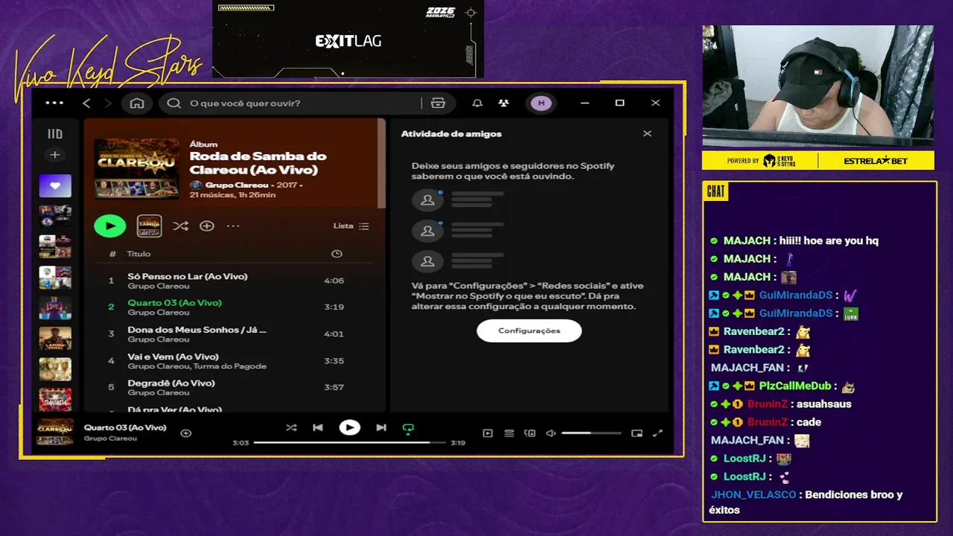Open the DANADA playlist thumbnail in sidebar
953x536 pixels.
(55, 400)
